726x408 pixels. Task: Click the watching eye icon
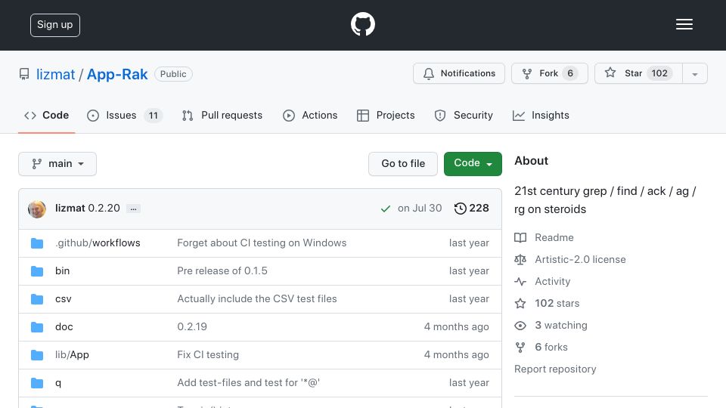[520, 326]
